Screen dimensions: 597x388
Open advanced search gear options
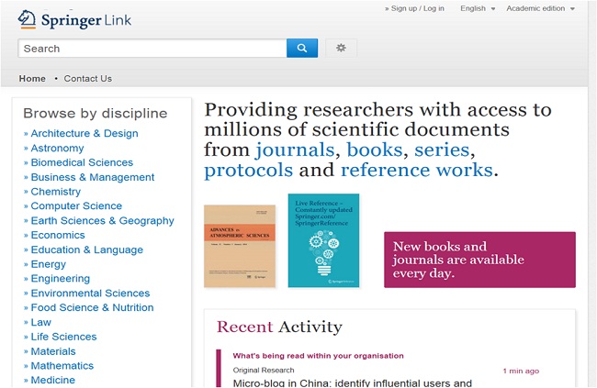point(341,48)
